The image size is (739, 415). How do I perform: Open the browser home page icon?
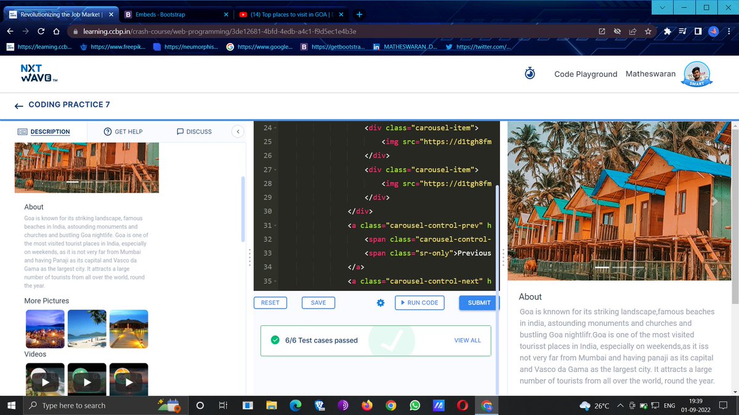click(x=56, y=31)
